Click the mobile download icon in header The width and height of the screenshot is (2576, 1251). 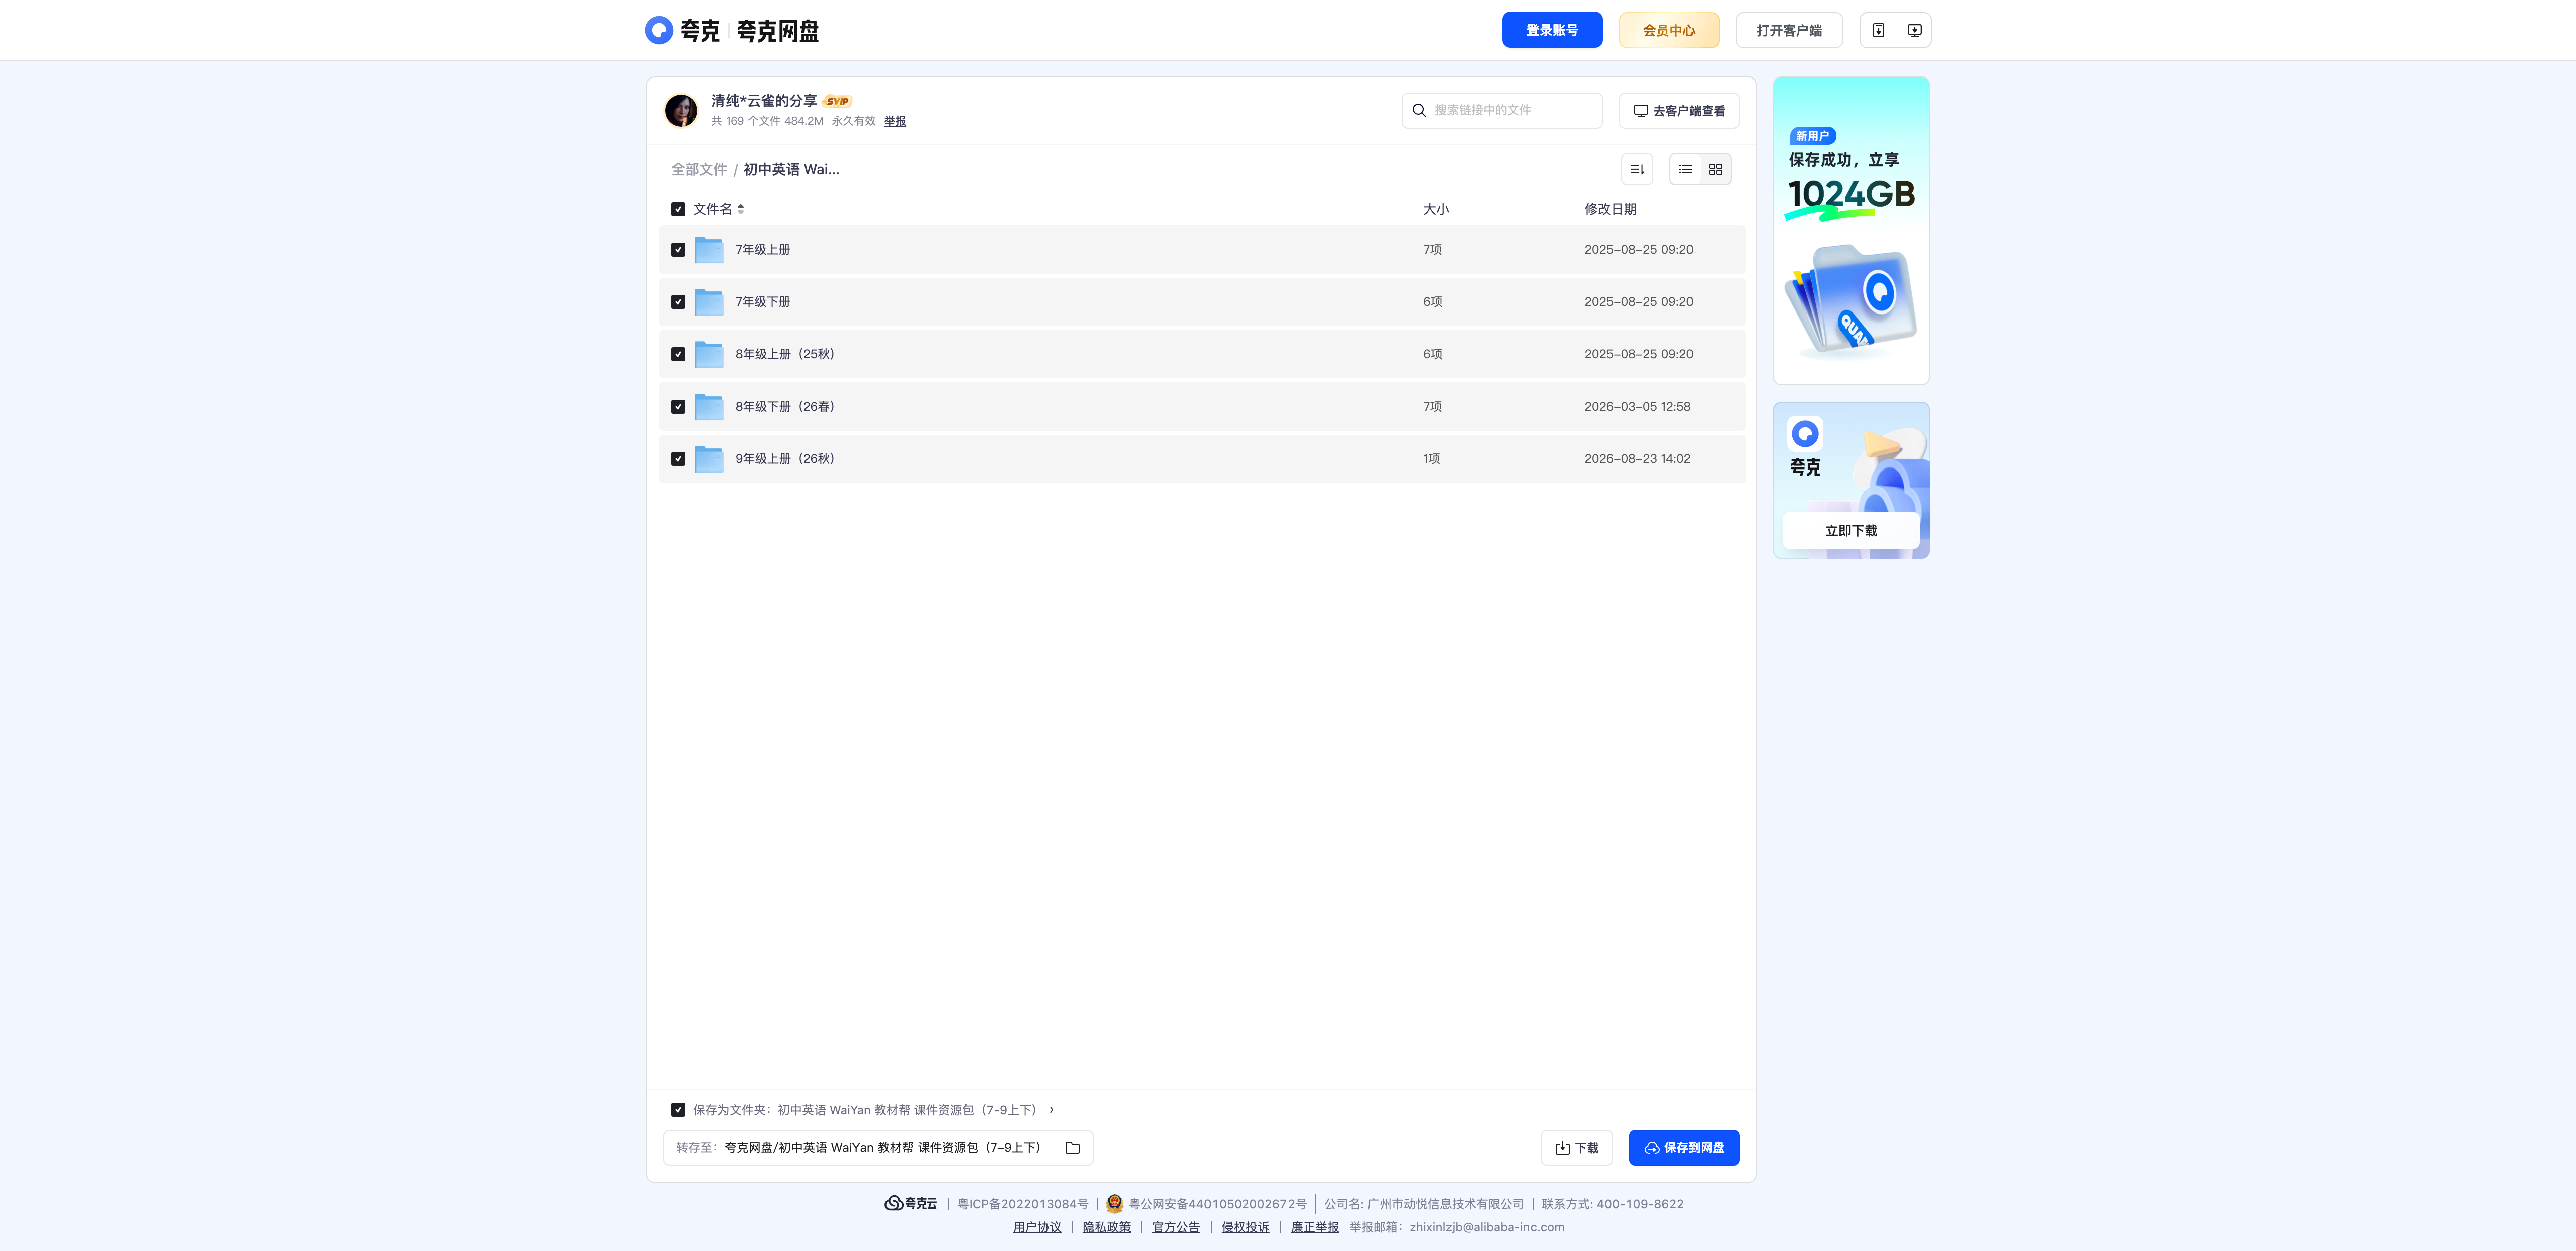1878,30
